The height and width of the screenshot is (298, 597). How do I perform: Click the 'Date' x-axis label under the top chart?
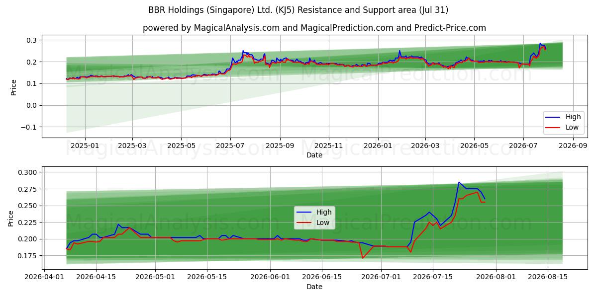click(314, 155)
